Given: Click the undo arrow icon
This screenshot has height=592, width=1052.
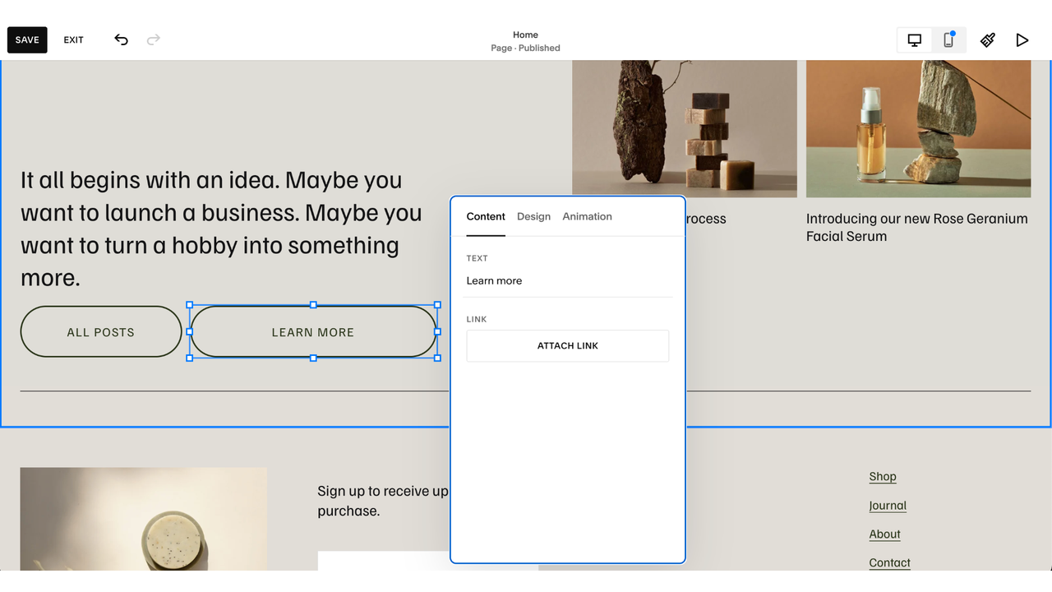Looking at the screenshot, I should (121, 39).
